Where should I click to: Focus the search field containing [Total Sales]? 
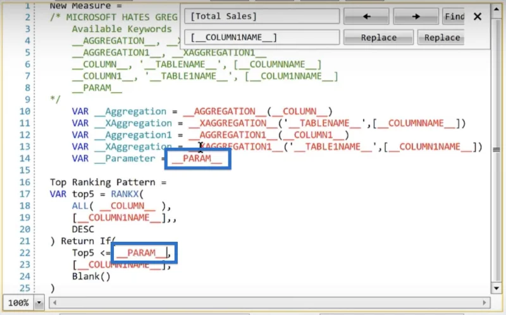(262, 16)
